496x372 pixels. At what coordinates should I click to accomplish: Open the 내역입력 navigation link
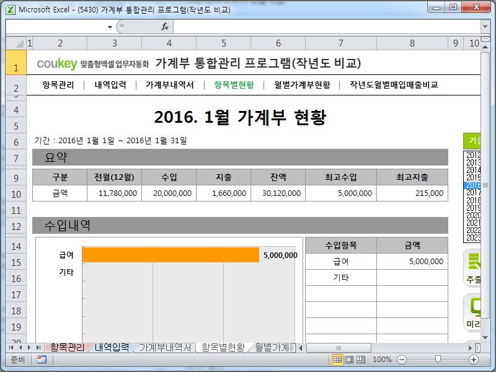[110, 85]
